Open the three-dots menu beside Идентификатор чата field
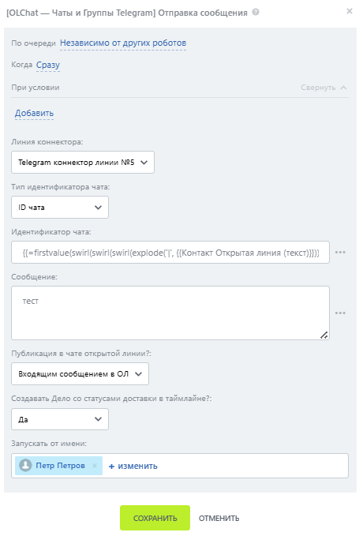Screen dimensions: 359x536 tap(340, 253)
